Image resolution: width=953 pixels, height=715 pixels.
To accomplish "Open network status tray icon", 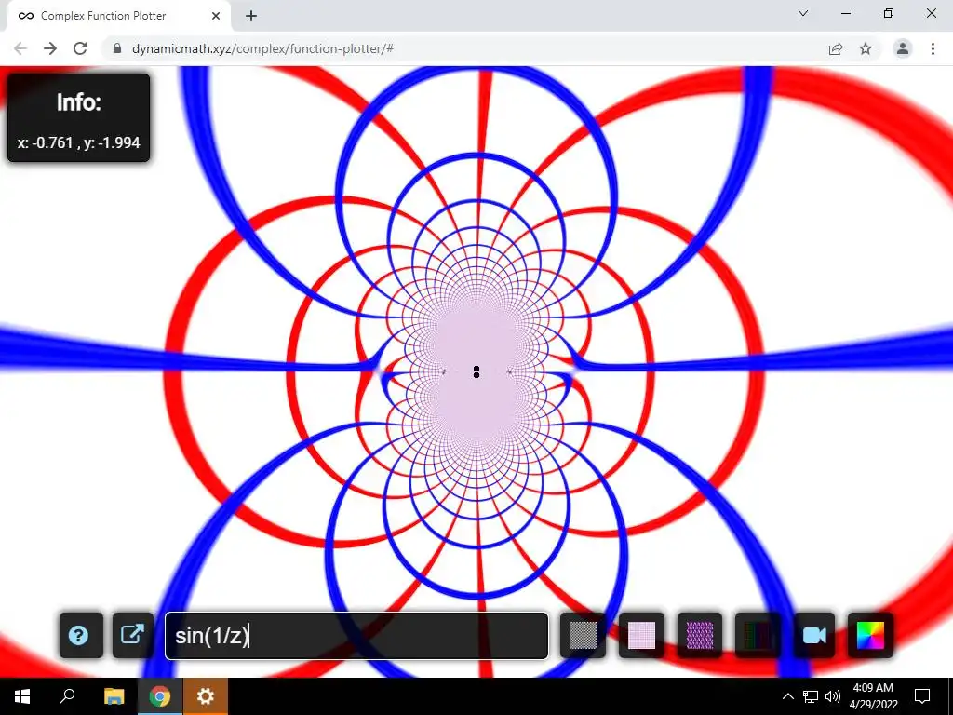I will 811,696.
